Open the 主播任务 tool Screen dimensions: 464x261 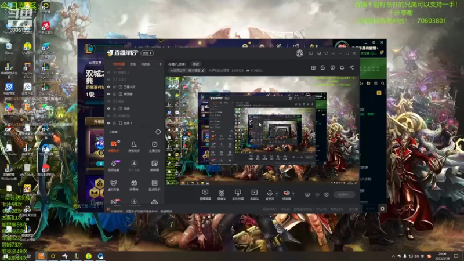tap(154, 146)
